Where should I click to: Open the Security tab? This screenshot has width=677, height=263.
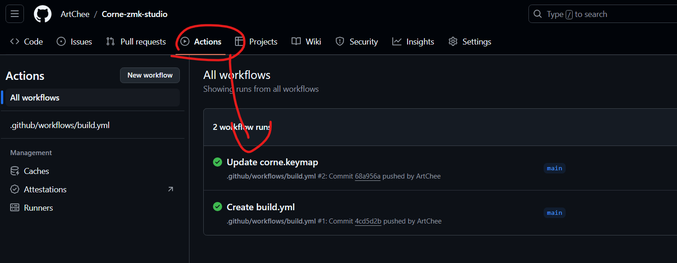pos(356,42)
